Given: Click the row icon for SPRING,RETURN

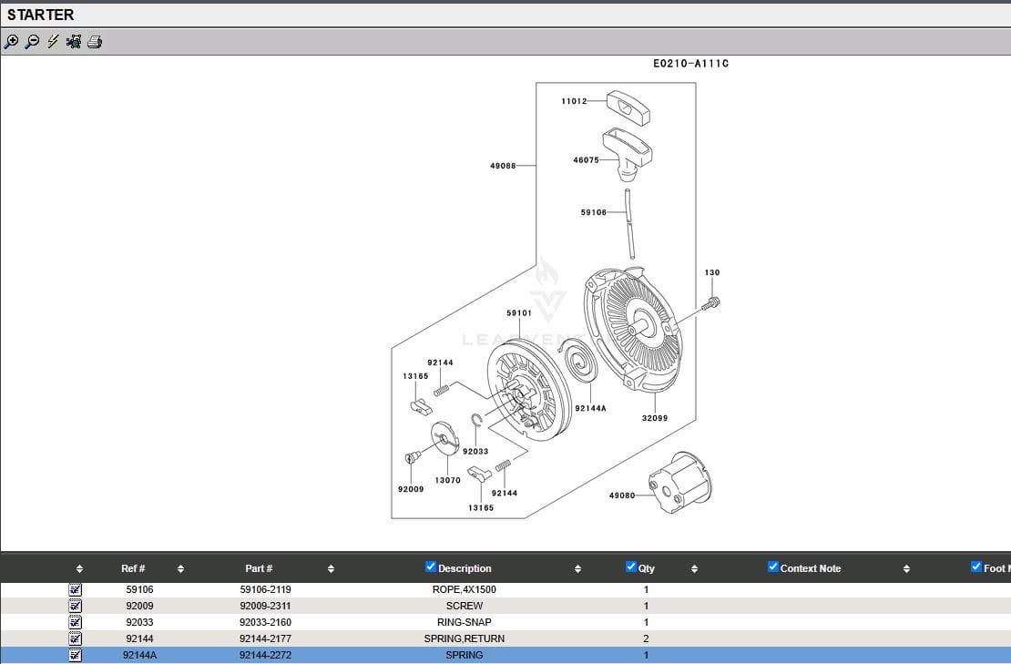Looking at the screenshot, I should pyautogui.click(x=76, y=638).
